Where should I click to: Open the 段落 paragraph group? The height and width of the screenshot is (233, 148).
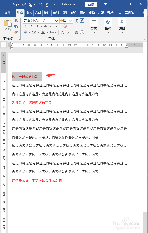tap(94, 26)
